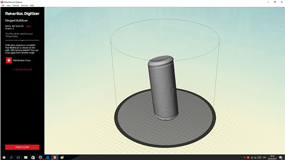Viewport: 285px width, 160px height.
Task: Open Task View from the taskbar
Action: (18, 157)
